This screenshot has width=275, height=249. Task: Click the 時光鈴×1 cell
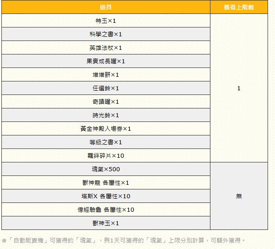(106, 115)
